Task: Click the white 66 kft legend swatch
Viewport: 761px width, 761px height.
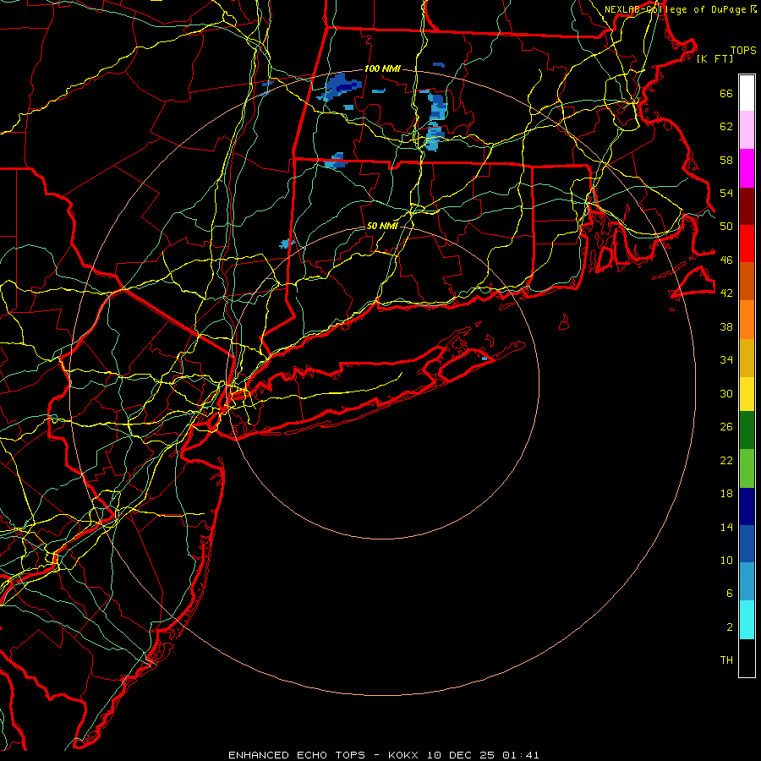Action: point(747,93)
